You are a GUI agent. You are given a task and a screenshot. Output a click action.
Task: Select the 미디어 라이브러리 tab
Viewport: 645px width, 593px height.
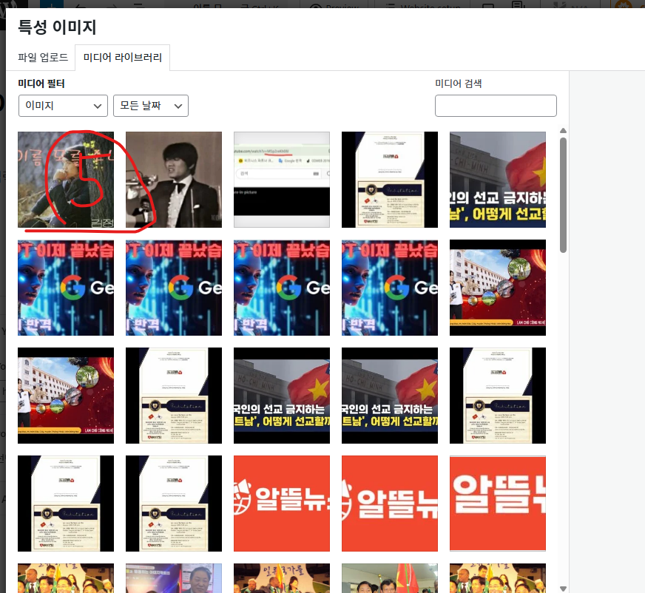coord(123,57)
